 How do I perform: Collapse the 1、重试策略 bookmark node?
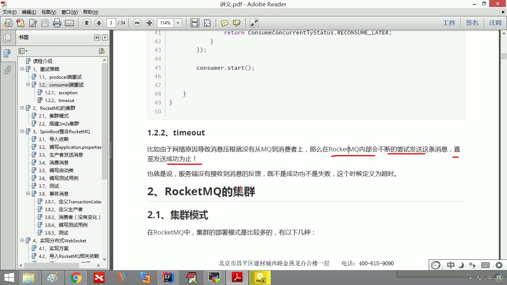click(x=22, y=69)
